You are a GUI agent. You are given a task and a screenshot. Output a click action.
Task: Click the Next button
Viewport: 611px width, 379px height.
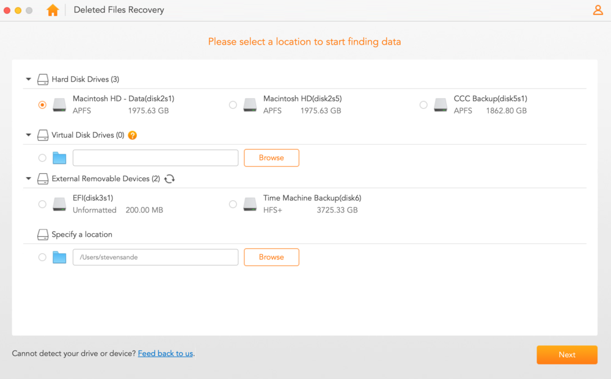567,355
